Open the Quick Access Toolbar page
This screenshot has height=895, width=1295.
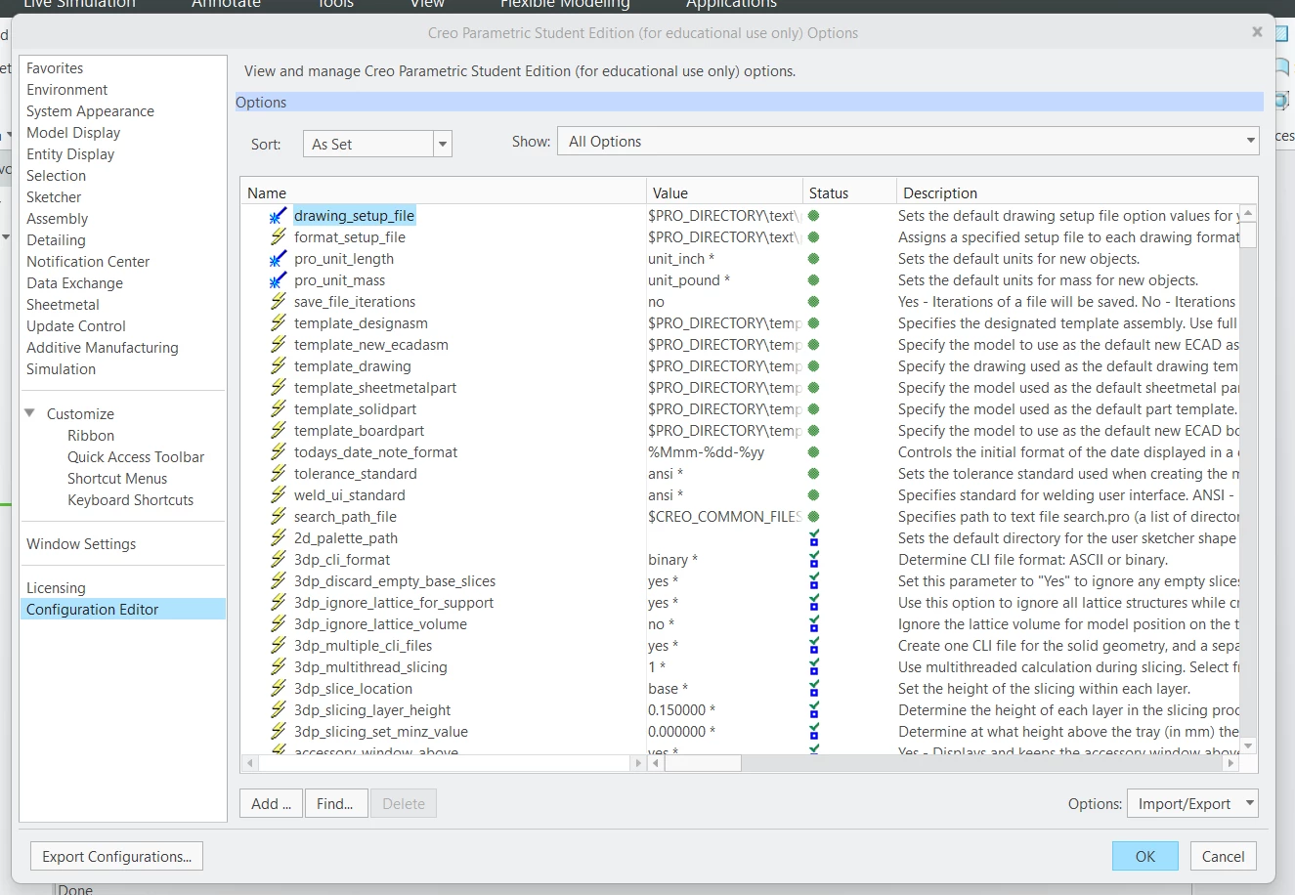click(x=136, y=457)
